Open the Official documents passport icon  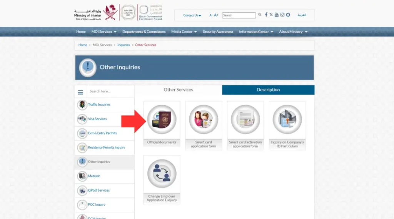click(162, 119)
